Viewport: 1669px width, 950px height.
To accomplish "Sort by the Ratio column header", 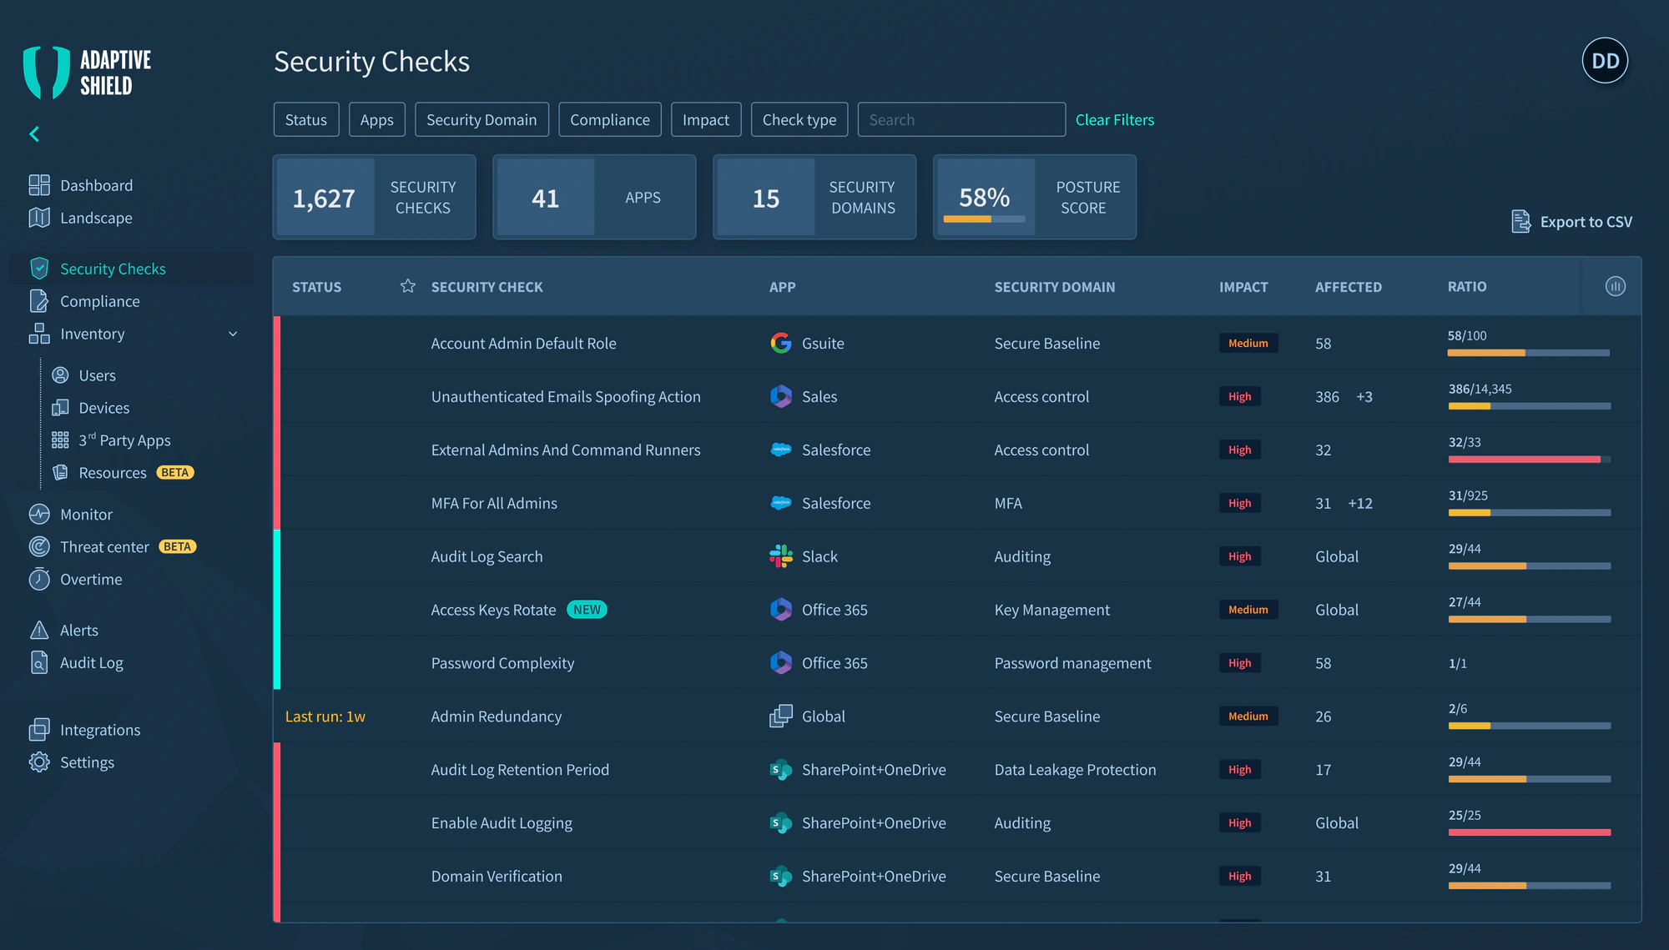I will click(x=1467, y=286).
